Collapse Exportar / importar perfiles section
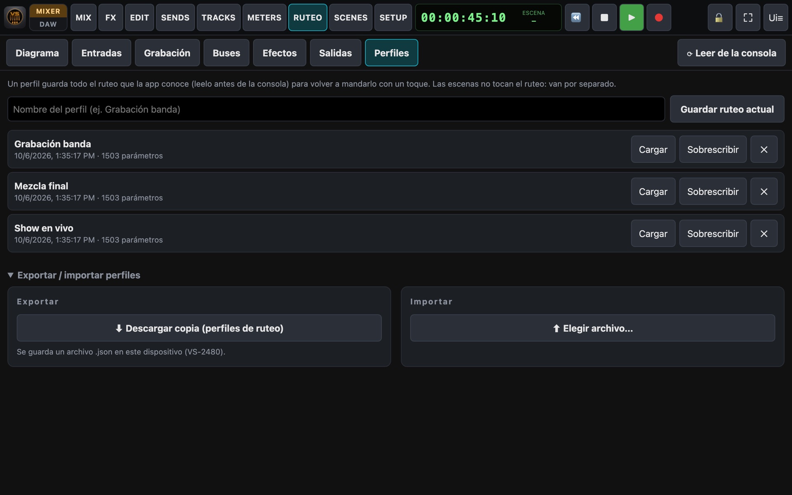The image size is (792, 495). [74, 275]
